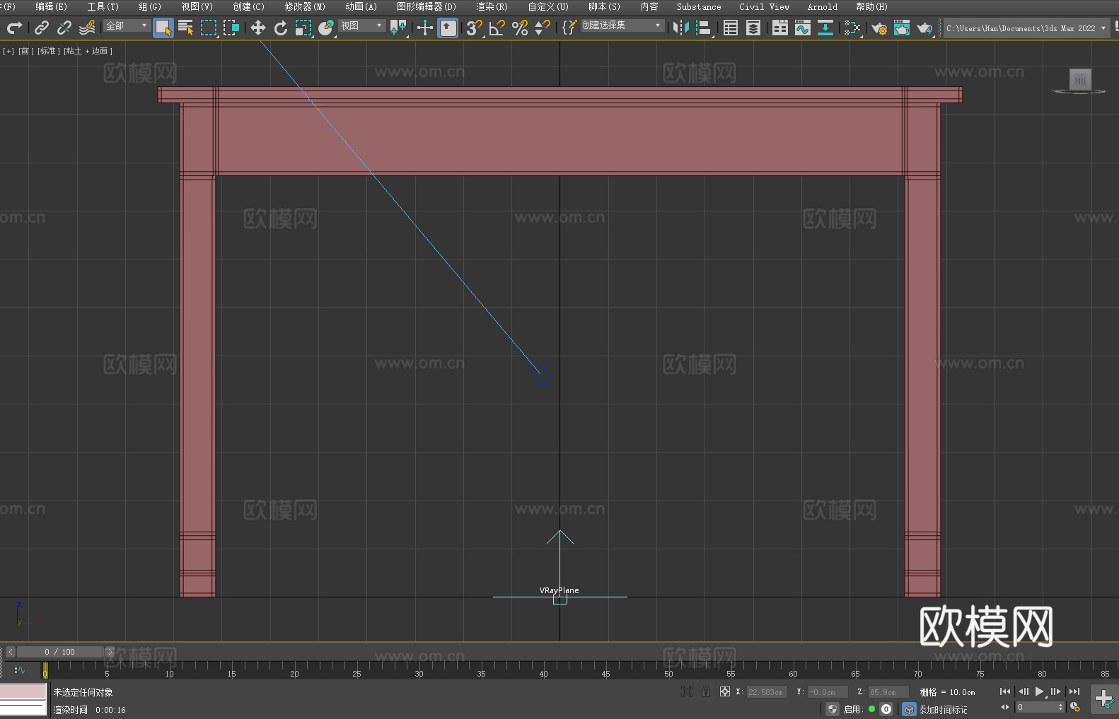The height and width of the screenshot is (719, 1119).
Task: Click the Go to End button
Action: (x=1074, y=691)
